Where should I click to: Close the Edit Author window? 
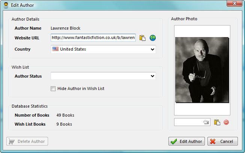tap(234, 3)
